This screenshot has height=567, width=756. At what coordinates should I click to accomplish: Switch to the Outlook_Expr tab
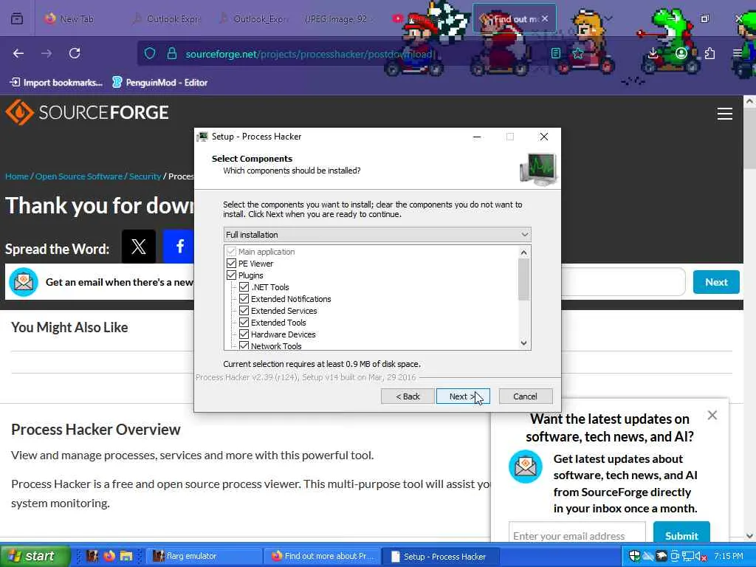point(253,18)
